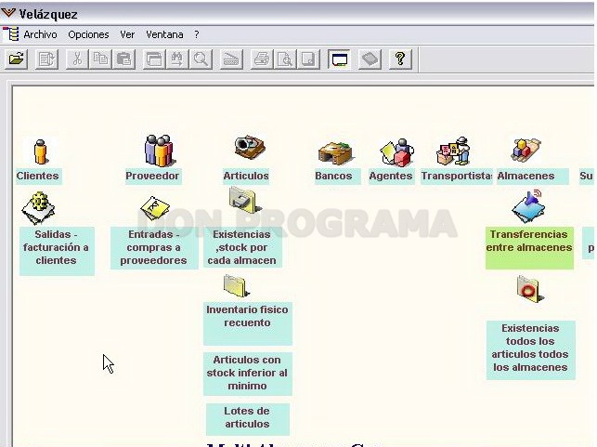
Task: Click Lotes de articulos button
Action: (248, 419)
